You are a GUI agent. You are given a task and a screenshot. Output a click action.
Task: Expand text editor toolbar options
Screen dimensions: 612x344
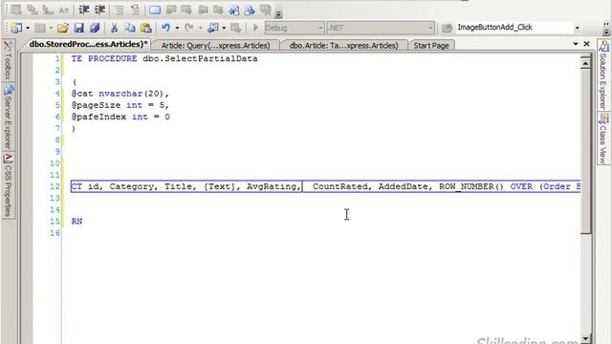tap(278, 14)
